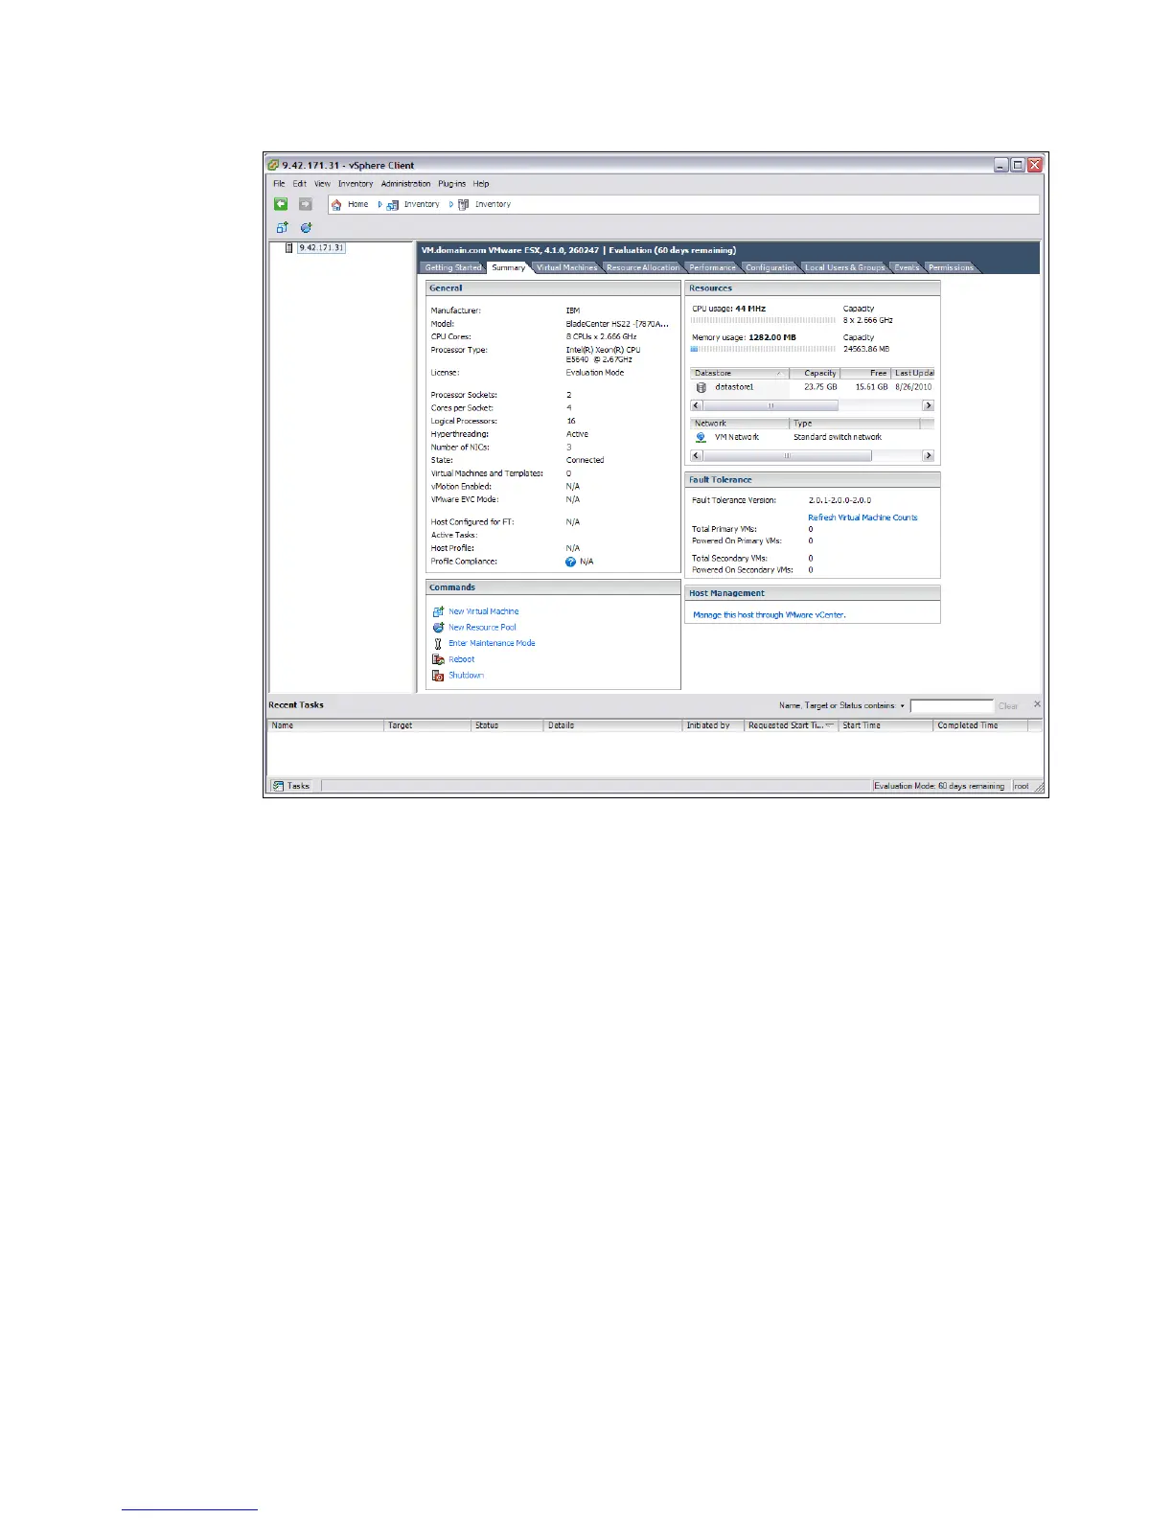1173x1518 pixels.
Task: Open the Plug-ins menu
Action: click(451, 184)
